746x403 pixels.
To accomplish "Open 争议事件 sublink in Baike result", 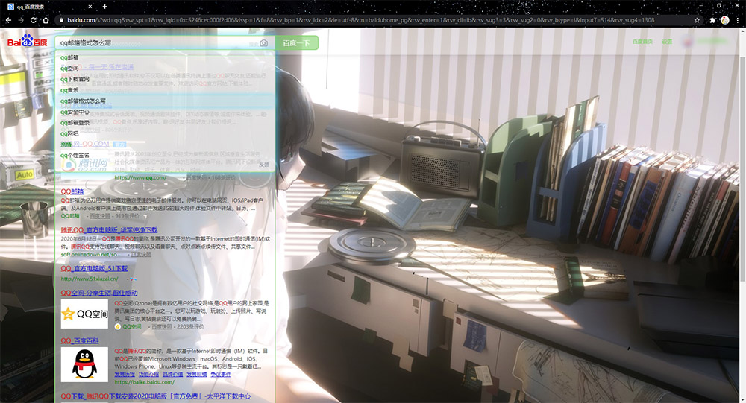I will click(x=221, y=375).
